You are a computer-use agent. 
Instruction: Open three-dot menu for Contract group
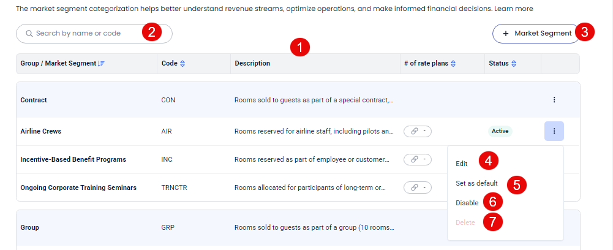coord(554,100)
